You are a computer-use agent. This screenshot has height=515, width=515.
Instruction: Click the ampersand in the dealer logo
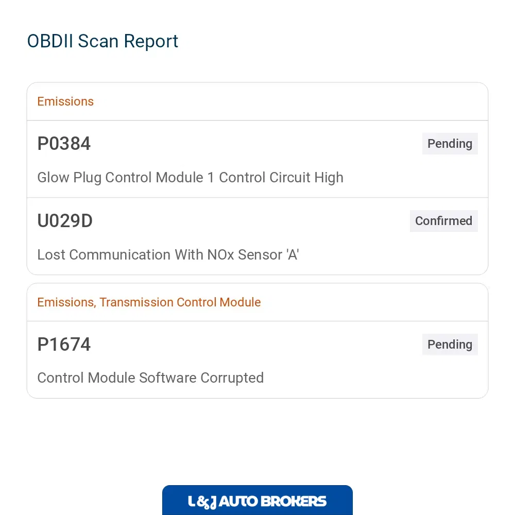click(203, 502)
